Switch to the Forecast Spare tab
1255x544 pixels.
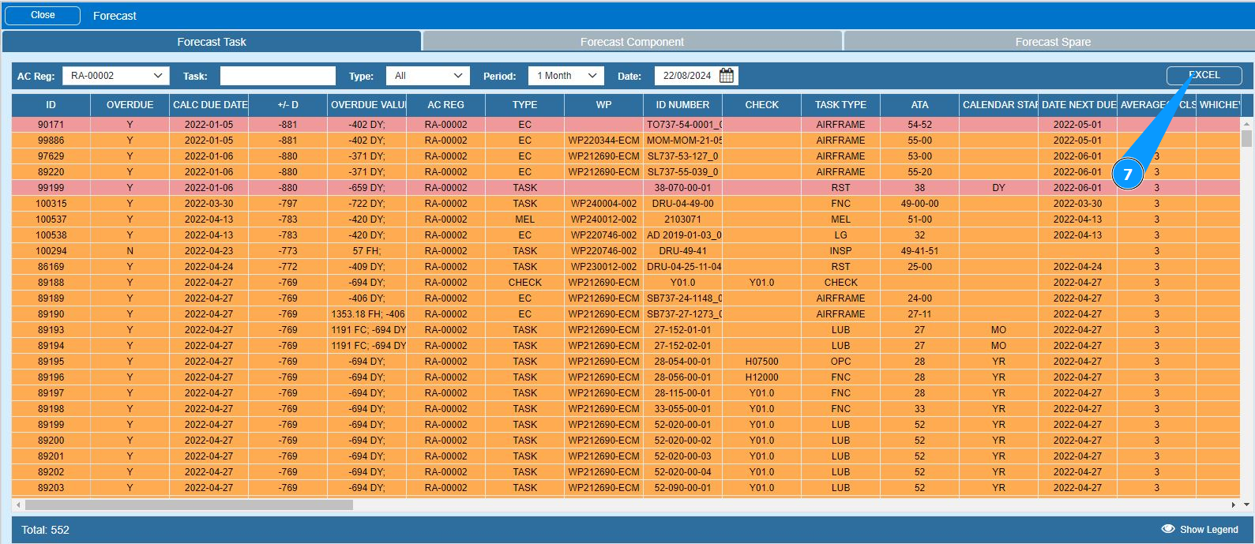coord(1052,42)
